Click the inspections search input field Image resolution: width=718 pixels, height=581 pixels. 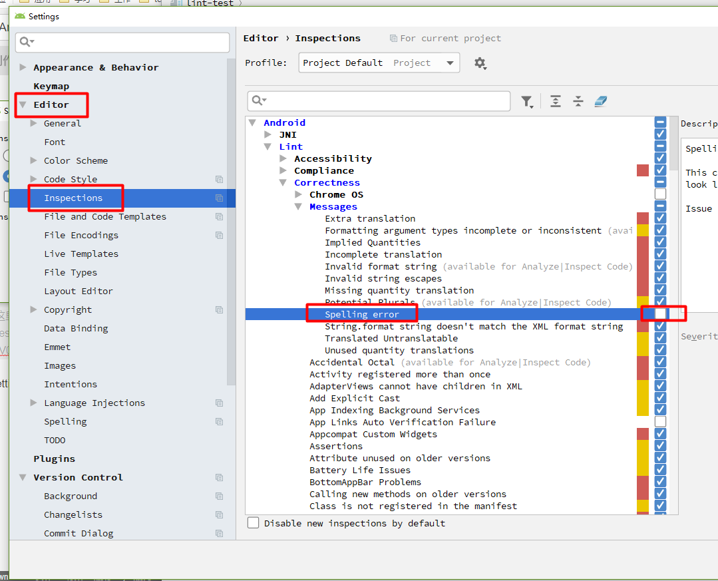(379, 100)
